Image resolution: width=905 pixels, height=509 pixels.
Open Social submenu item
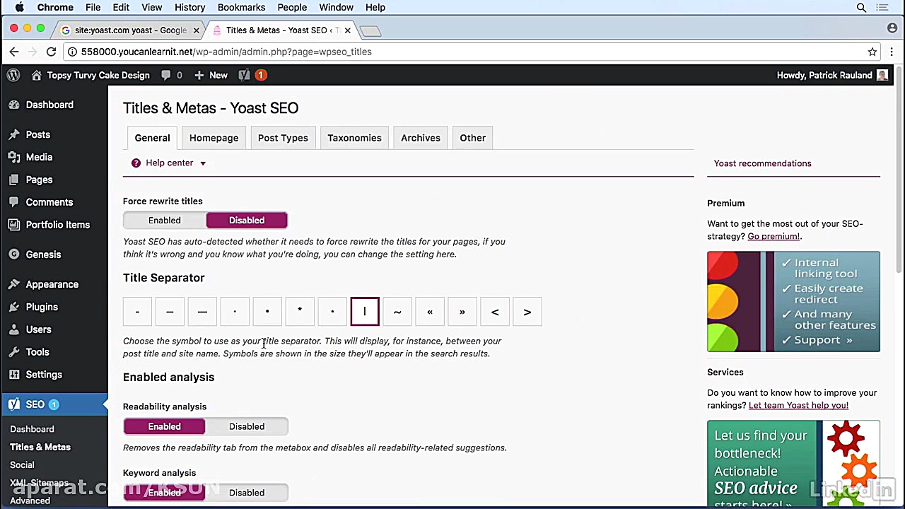pos(22,464)
